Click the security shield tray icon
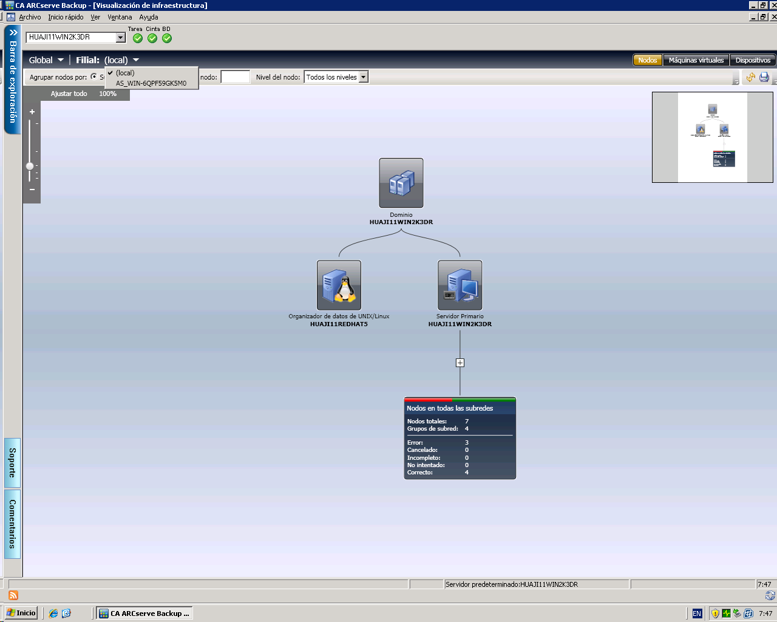 pyautogui.click(x=715, y=613)
